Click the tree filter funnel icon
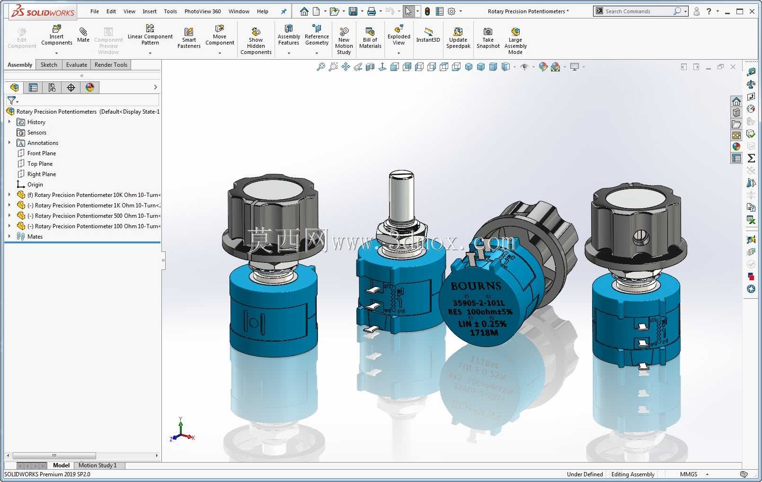762x482 pixels. coord(12,100)
